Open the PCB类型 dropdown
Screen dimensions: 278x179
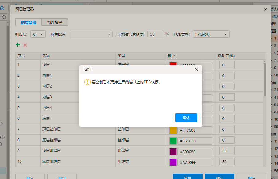(211, 34)
